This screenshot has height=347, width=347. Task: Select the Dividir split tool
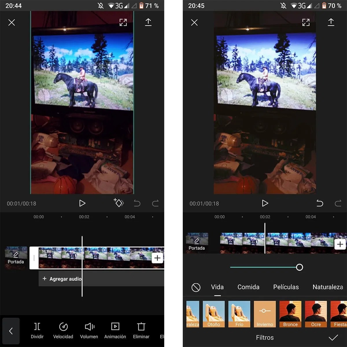37,331
